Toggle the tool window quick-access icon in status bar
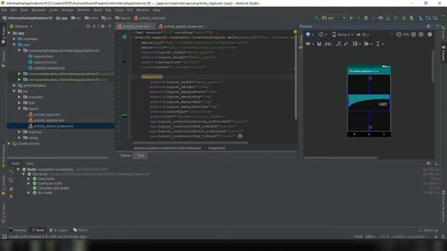The height and width of the screenshot is (251, 447). pyautogui.click(x=4, y=236)
